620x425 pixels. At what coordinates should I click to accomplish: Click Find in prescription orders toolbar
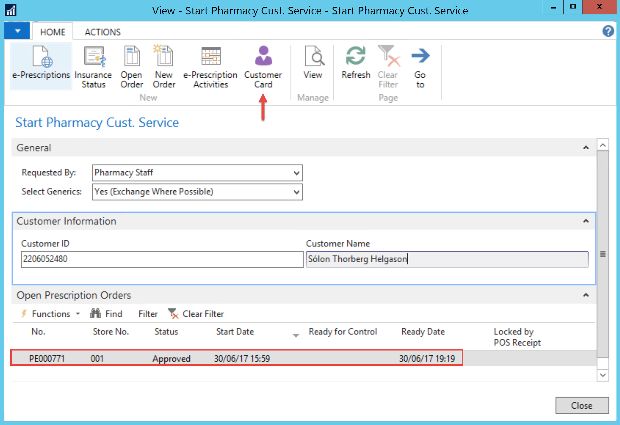point(106,314)
